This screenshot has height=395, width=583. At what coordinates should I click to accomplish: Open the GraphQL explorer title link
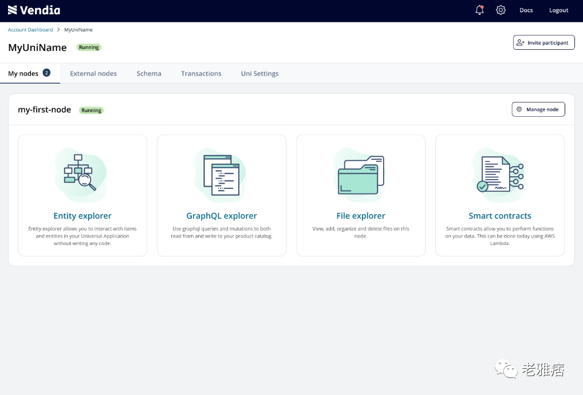pyautogui.click(x=222, y=216)
